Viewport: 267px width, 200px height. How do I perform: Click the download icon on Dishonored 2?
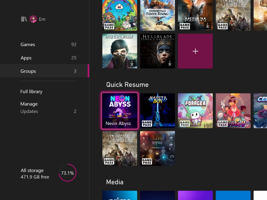point(132,63)
